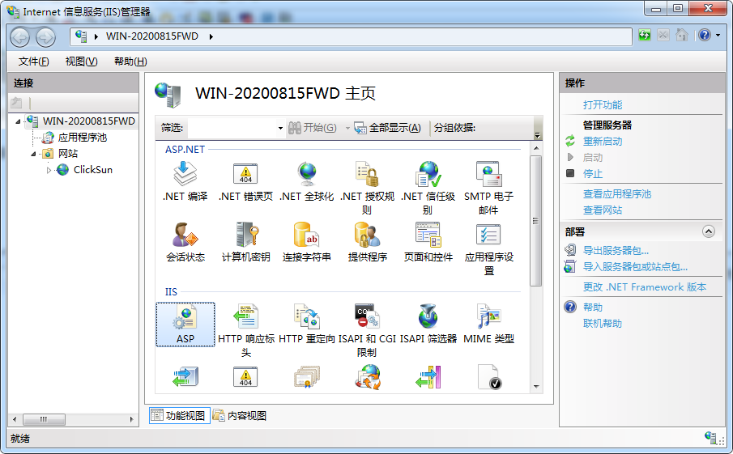The image size is (733, 454).
Task: Switch to the 内容视图 tab
Action: click(x=240, y=415)
